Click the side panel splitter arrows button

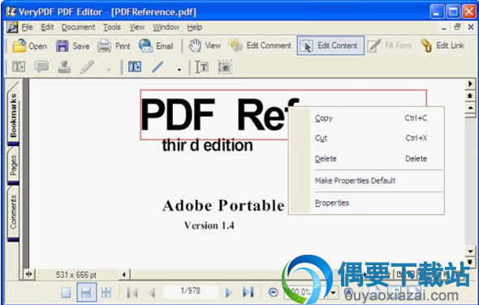pyautogui.click(x=29, y=274)
